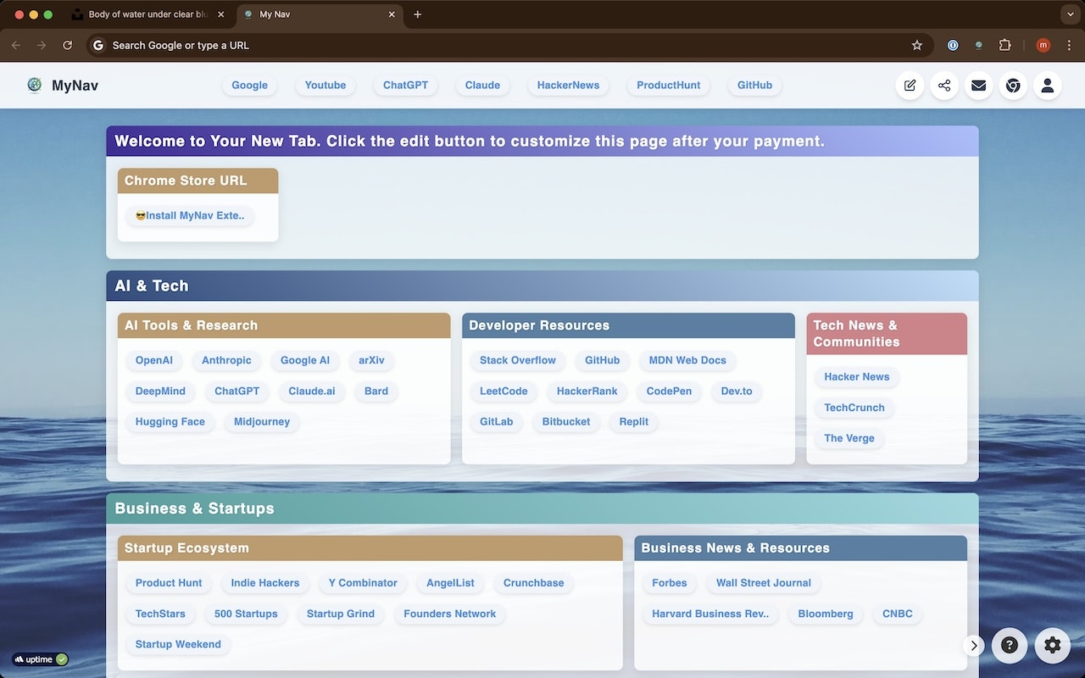
Task: Open the TechCrunch link
Action: (854, 408)
